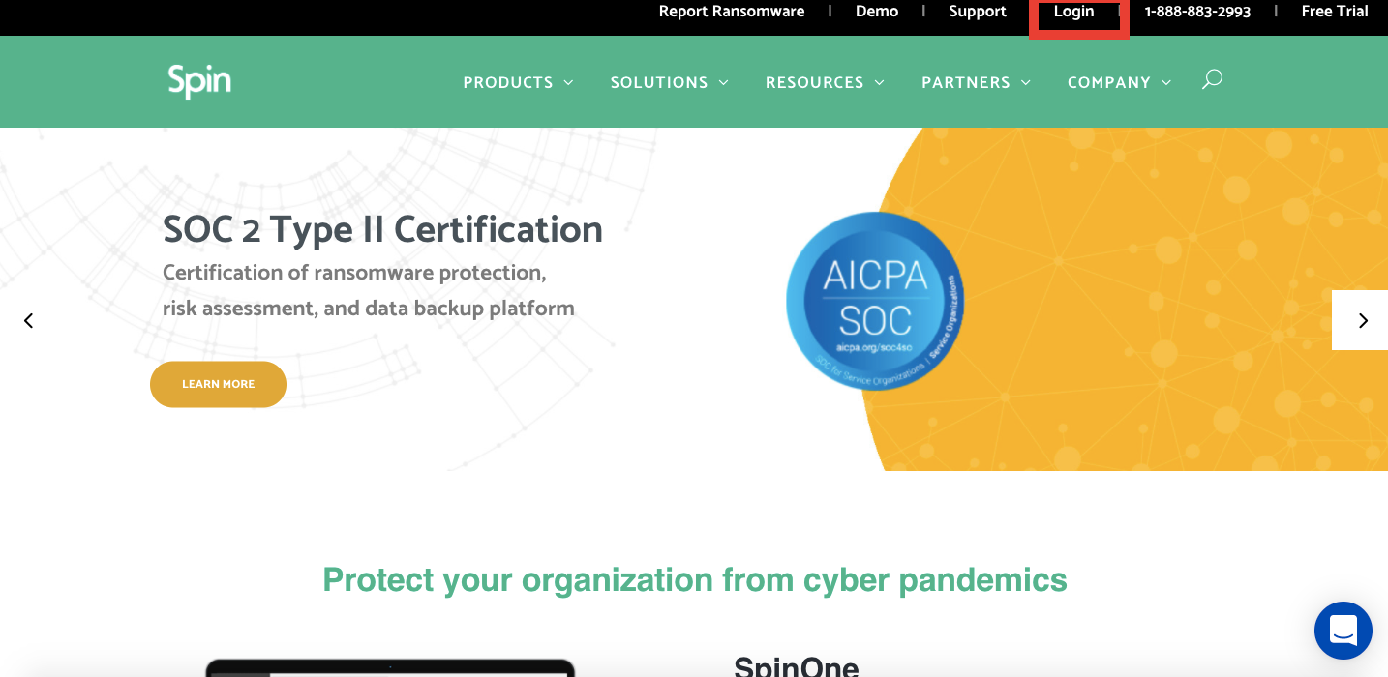Image resolution: width=1388 pixels, height=677 pixels.
Task: Click the Spin logo
Action: pyautogui.click(x=199, y=81)
